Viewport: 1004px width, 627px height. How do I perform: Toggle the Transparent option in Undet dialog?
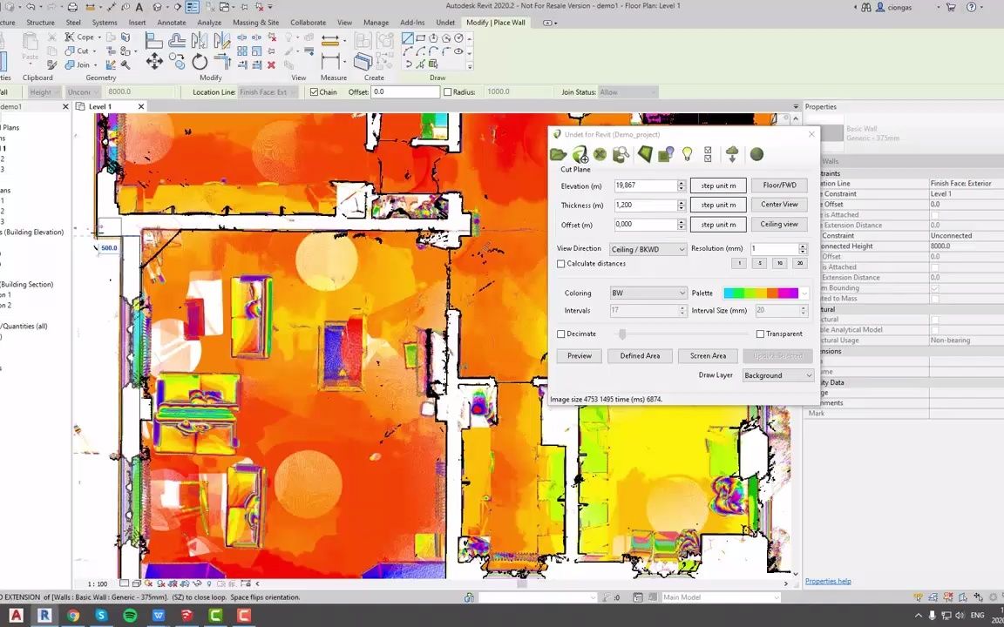(760, 334)
